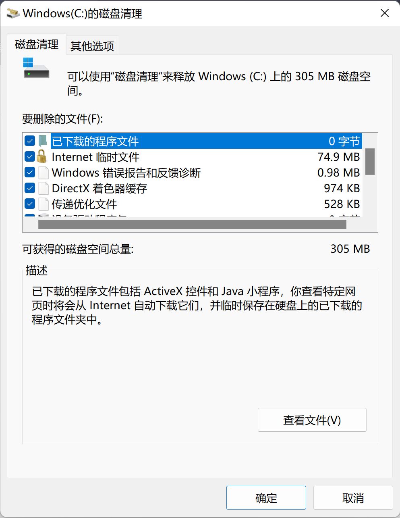The width and height of the screenshot is (400, 518).
Task: Confirm cleanup with the 确定 button
Action: [x=266, y=498]
